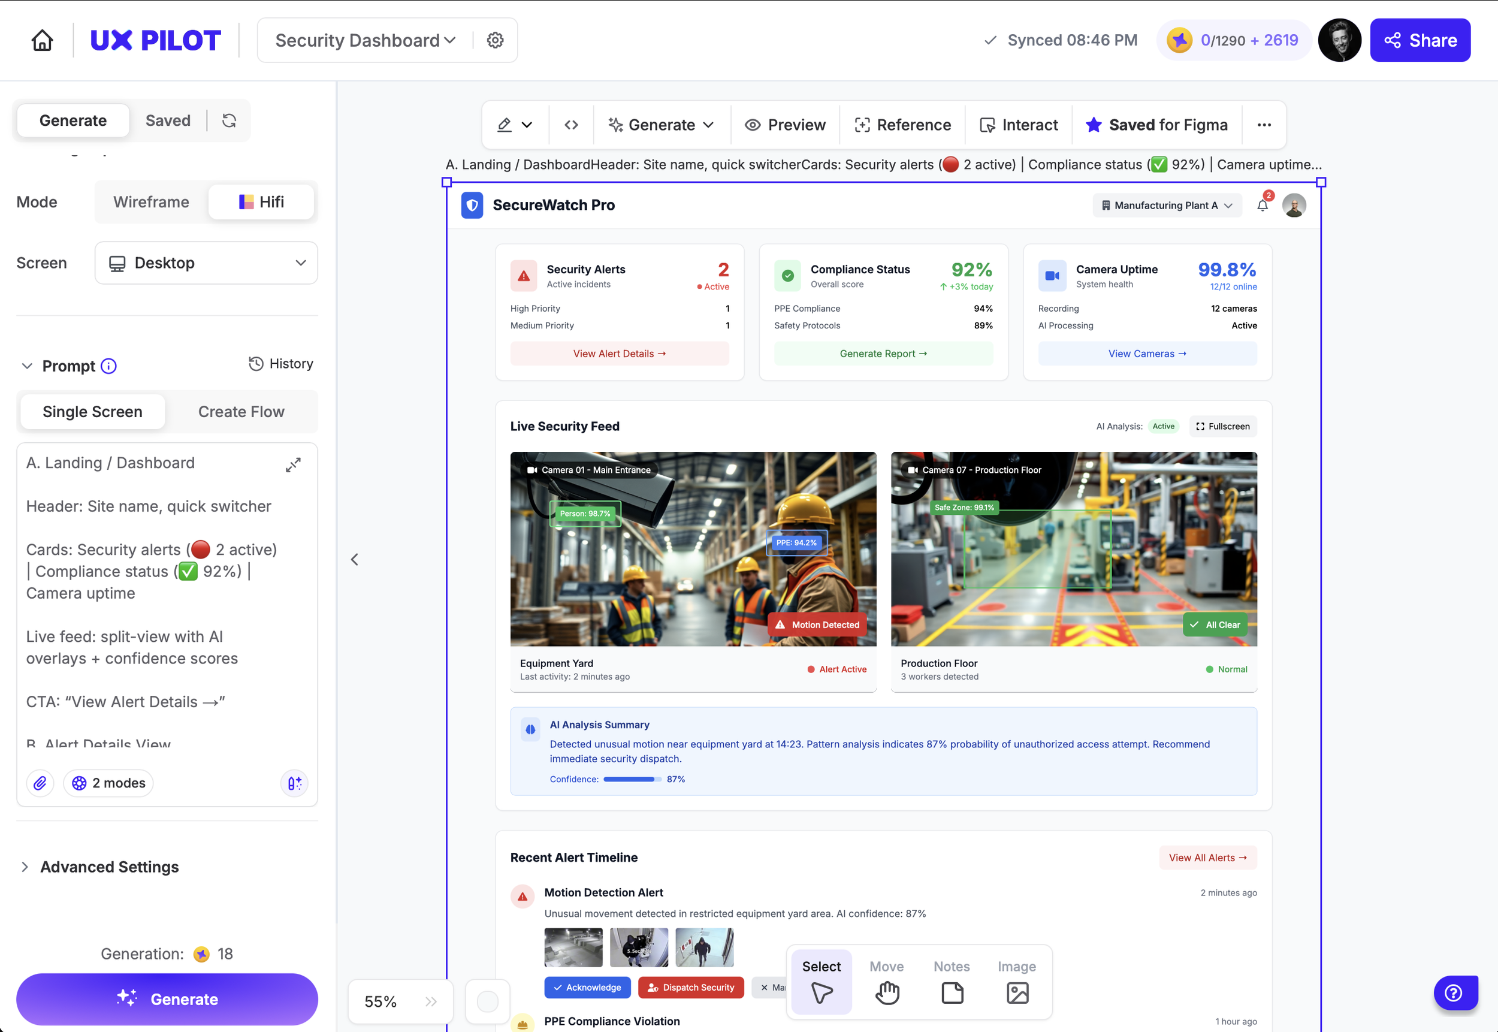Open the three-dots more options menu
Screen dimensions: 1498x1032
(x=1264, y=125)
